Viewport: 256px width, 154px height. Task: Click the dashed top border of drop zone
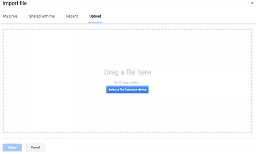[127, 29]
